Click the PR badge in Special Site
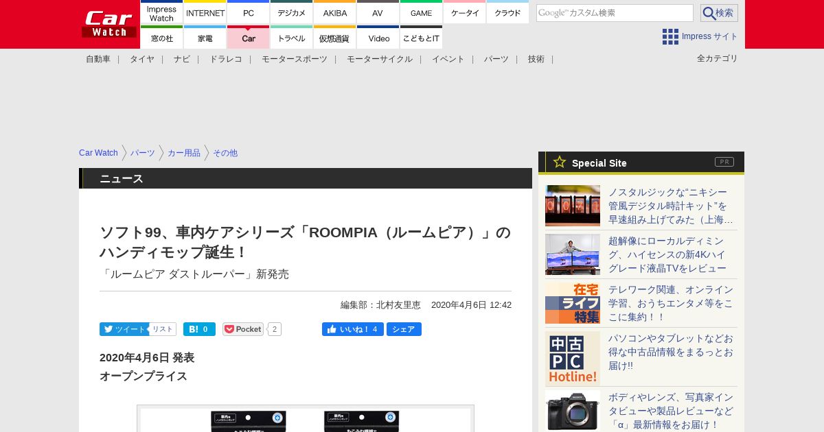This screenshot has width=824, height=432. [724, 162]
